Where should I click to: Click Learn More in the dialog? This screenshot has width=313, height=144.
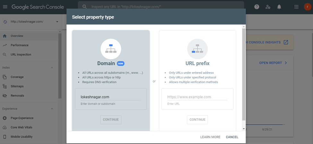click(x=210, y=137)
